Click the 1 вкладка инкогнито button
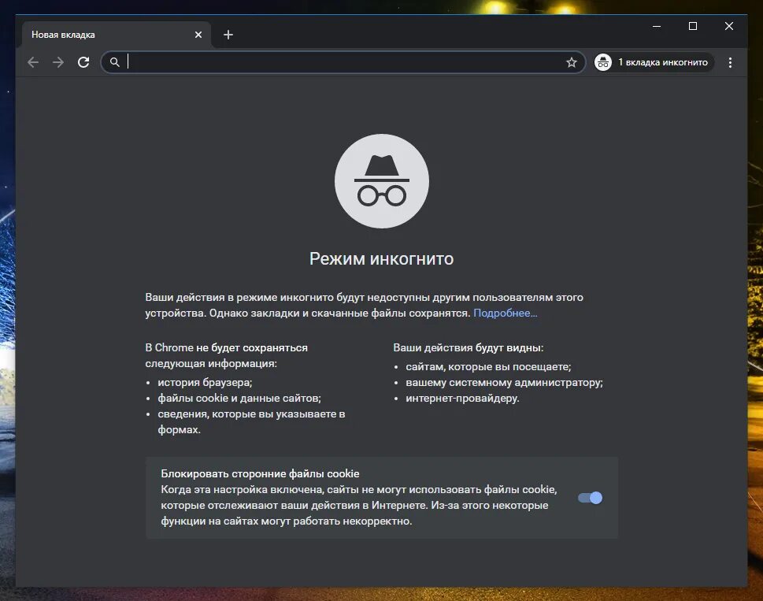Viewport: 763px width, 601px height. [x=654, y=62]
